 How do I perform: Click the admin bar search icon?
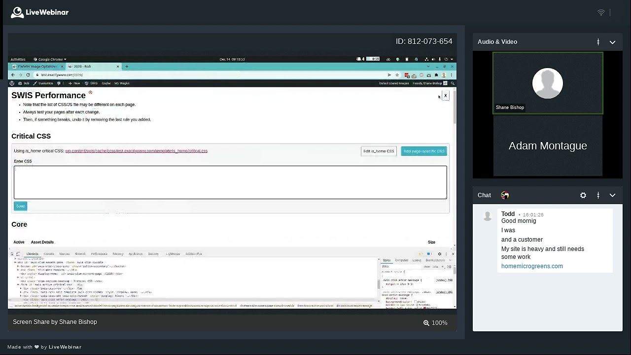453,83
